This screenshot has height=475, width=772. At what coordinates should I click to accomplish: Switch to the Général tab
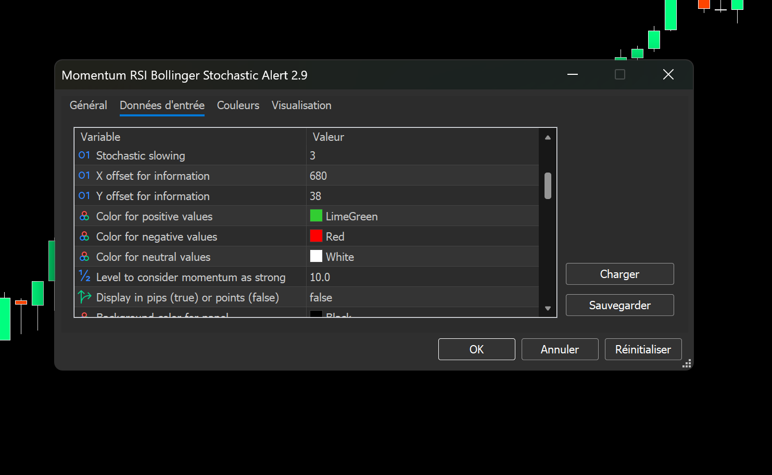88,105
